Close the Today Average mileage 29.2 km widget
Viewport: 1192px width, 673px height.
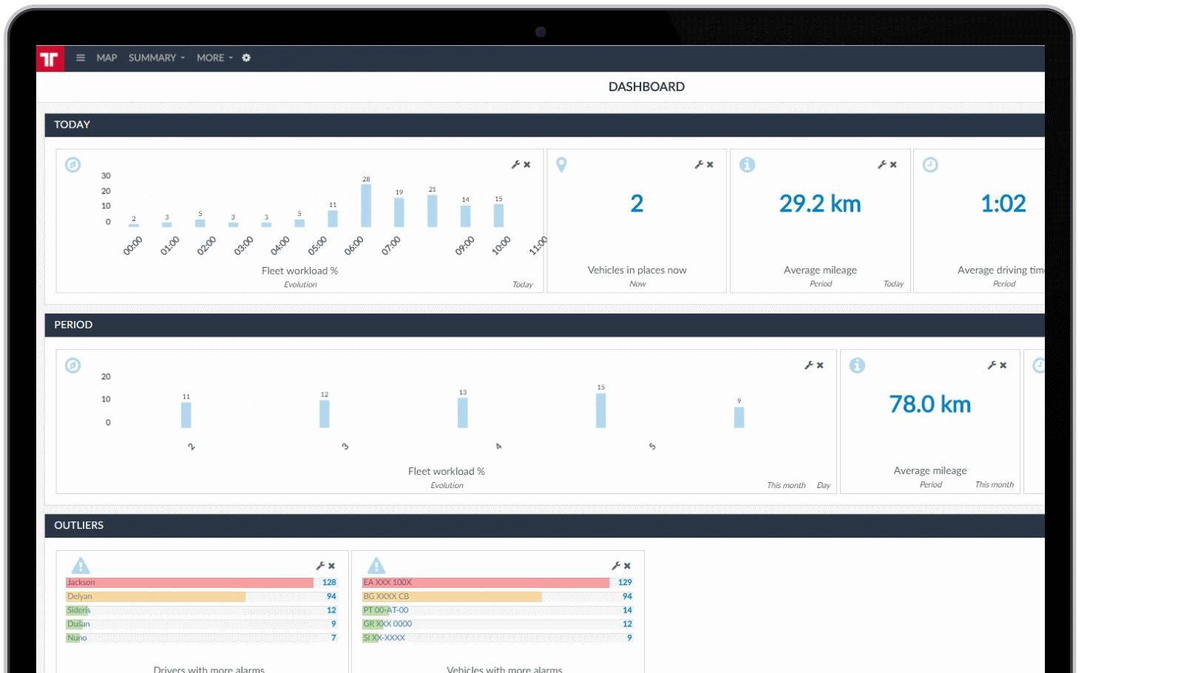click(893, 165)
